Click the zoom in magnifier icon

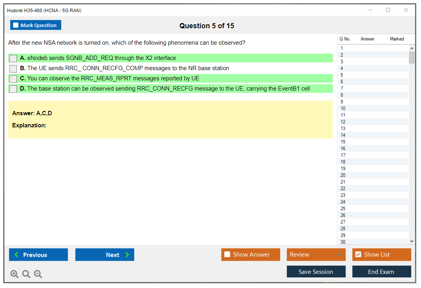tap(14, 274)
